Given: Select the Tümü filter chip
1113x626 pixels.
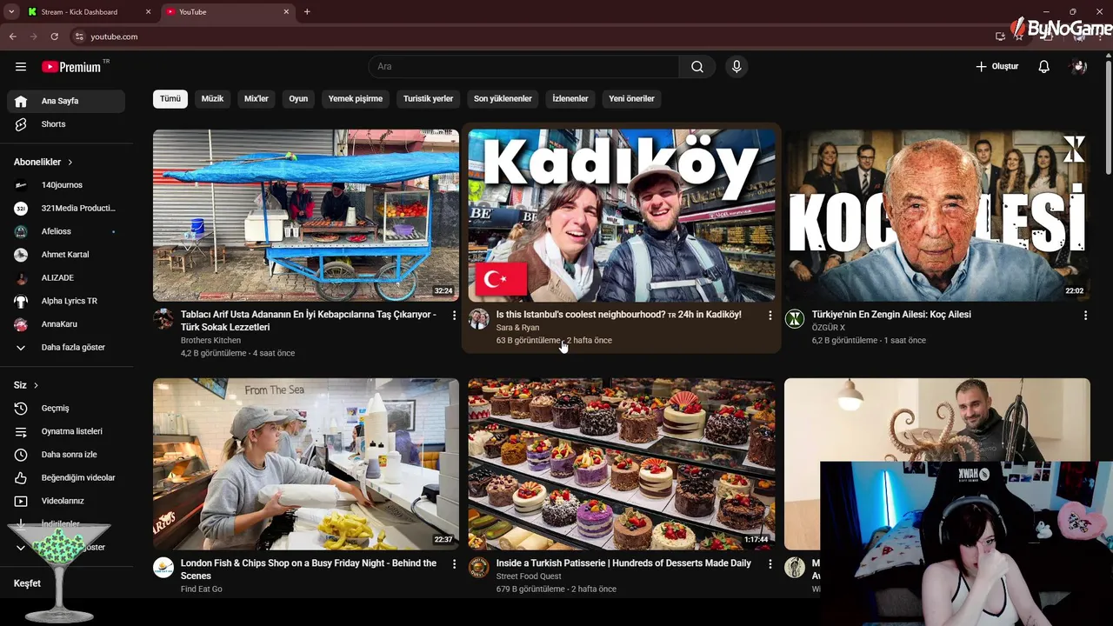Looking at the screenshot, I should [x=170, y=99].
